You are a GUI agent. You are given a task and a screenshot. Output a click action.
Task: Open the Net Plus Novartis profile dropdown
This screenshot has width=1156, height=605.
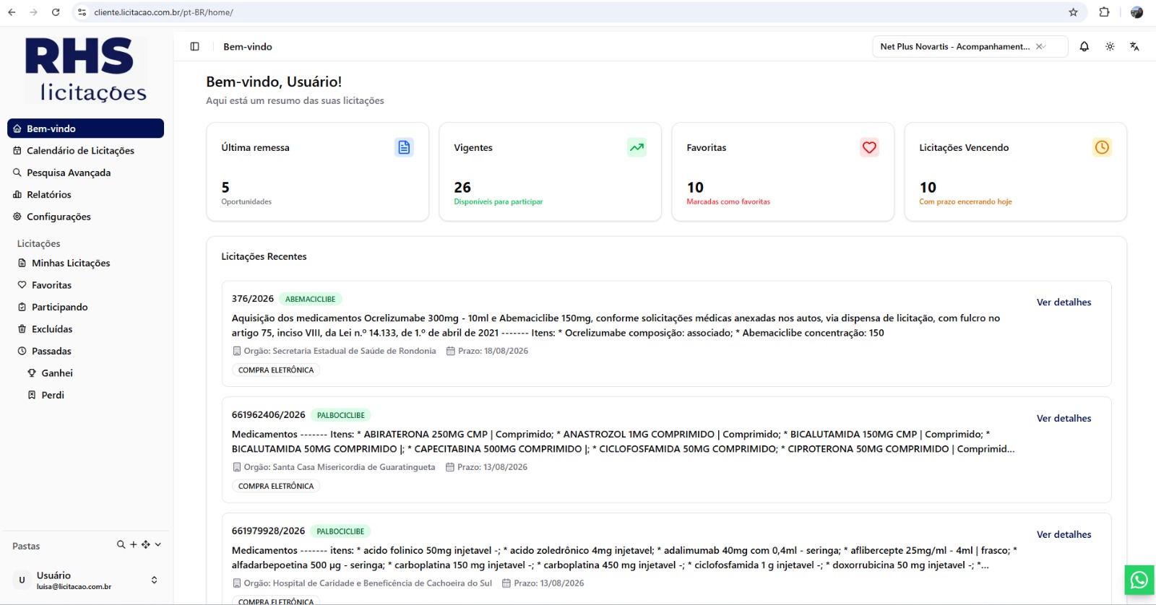[970, 46]
